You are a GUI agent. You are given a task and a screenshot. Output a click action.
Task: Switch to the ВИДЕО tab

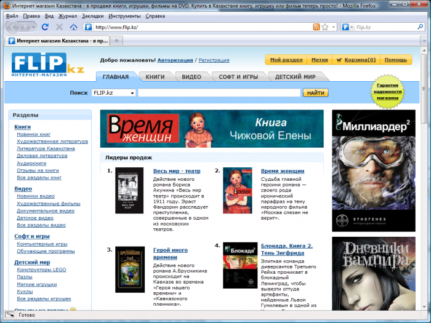pos(191,77)
